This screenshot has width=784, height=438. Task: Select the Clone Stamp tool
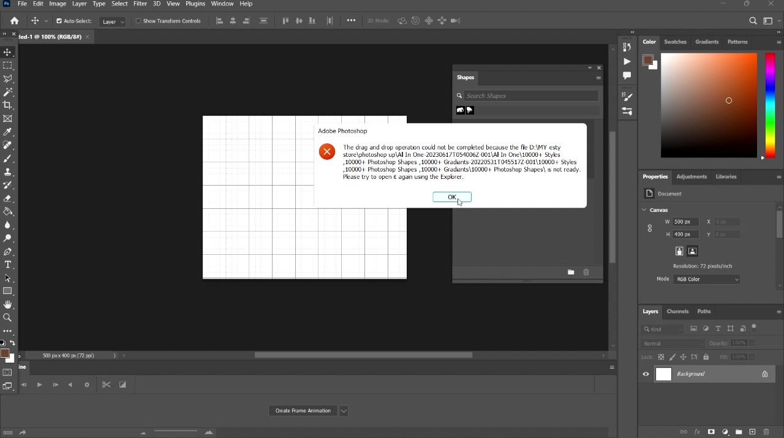(7, 172)
